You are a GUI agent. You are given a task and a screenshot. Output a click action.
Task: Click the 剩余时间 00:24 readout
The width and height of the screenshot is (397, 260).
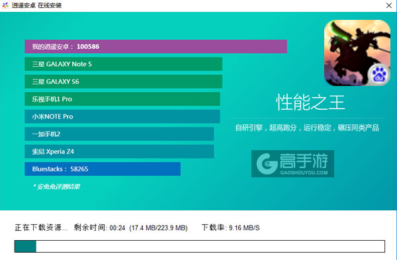pyautogui.click(x=99, y=228)
